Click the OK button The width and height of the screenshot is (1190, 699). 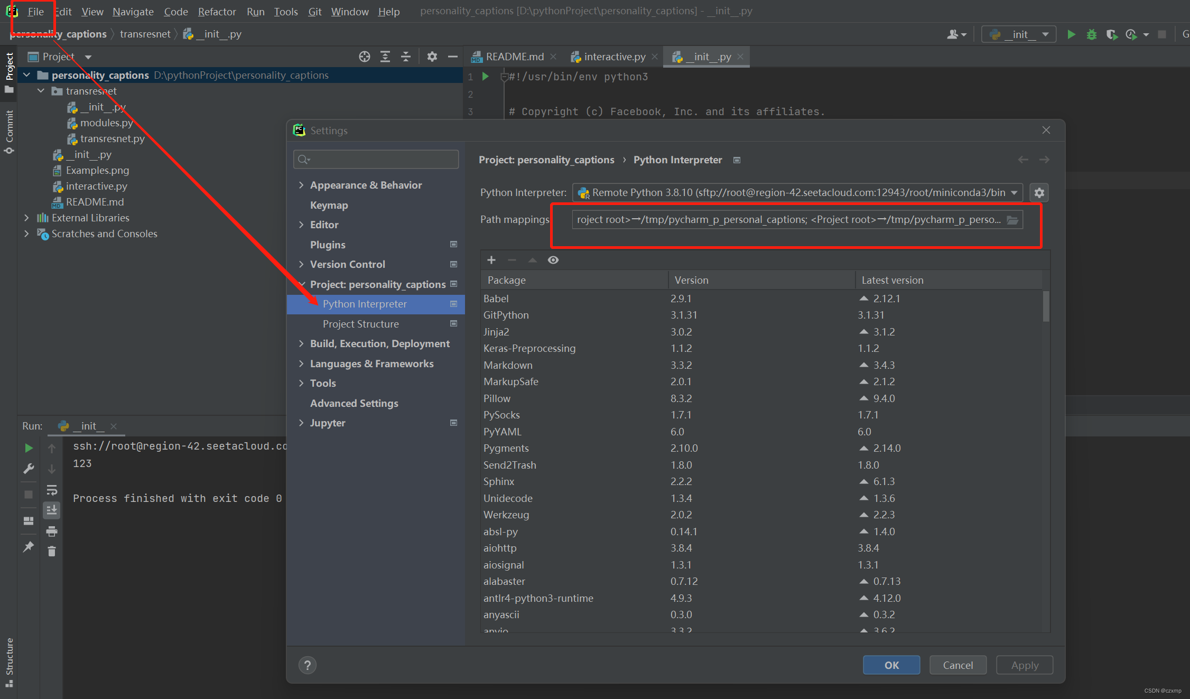[891, 665]
